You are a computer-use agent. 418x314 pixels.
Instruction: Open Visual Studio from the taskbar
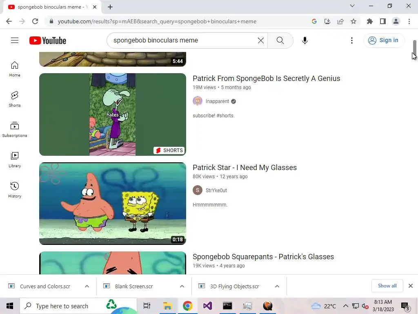pos(207,306)
